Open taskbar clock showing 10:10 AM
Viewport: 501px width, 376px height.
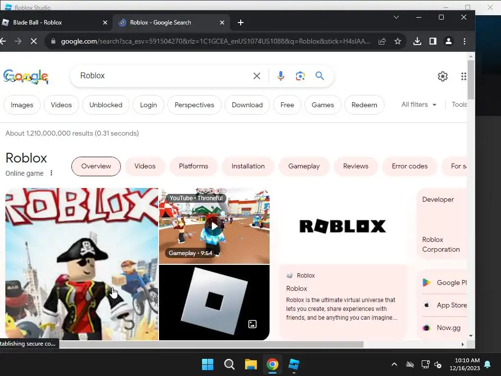[x=465, y=364]
